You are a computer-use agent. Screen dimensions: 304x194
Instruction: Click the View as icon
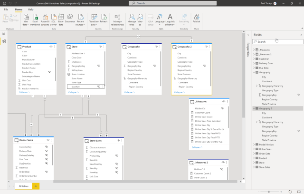(140, 19)
